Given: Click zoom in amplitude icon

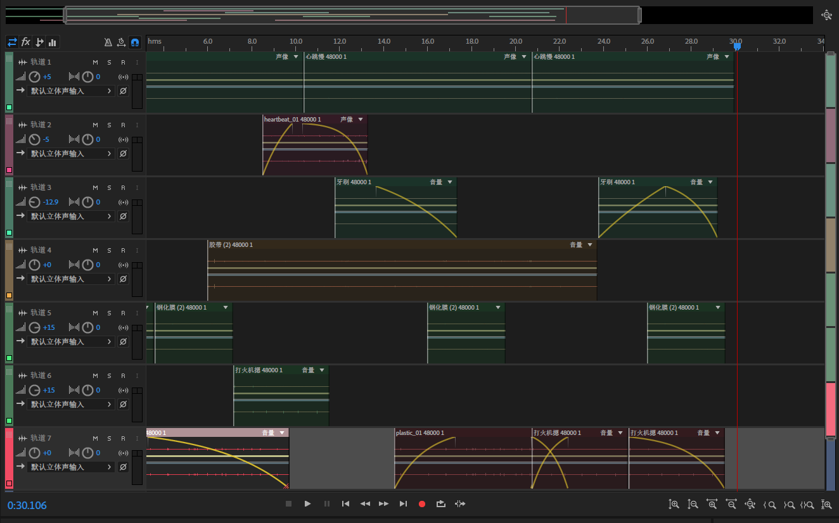Looking at the screenshot, I should tap(674, 505).
